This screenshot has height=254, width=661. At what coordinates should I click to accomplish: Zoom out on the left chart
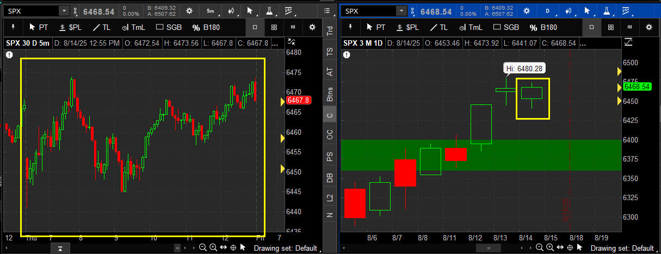(x=202, y=247)
